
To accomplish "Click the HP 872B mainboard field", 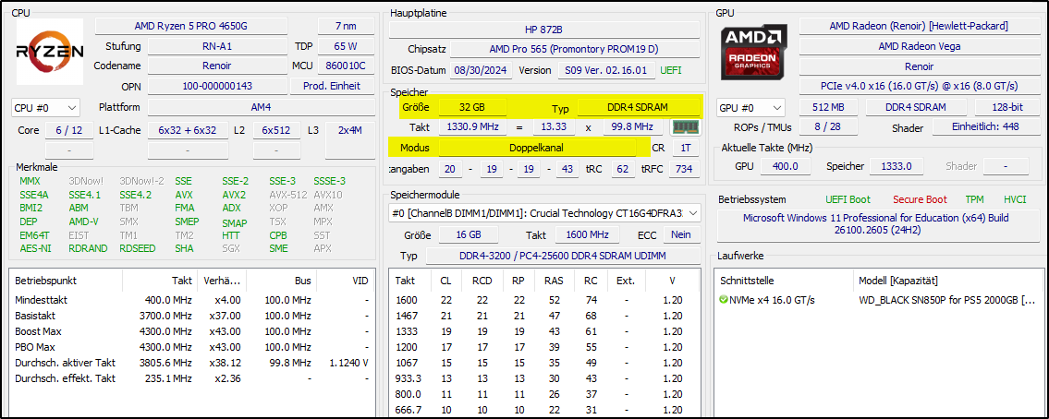I will click(x=544, y=30).
